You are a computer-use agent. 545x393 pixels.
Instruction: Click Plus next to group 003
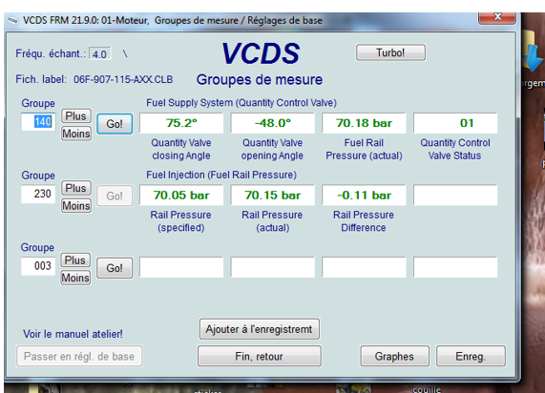75,259
